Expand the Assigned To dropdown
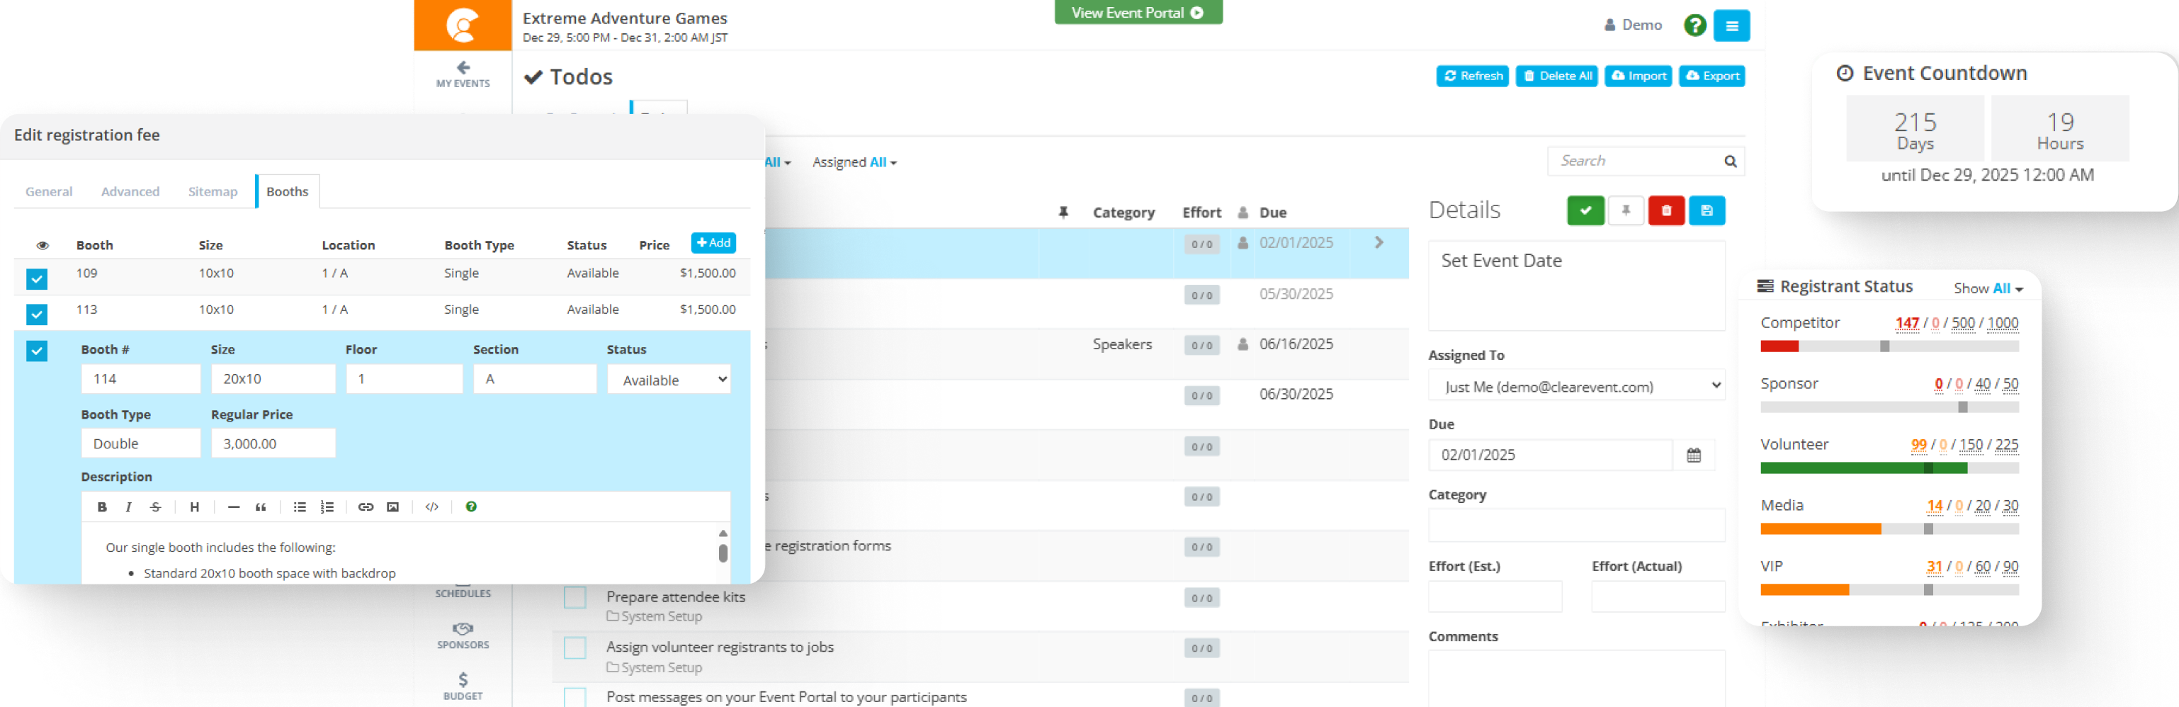The height and width of the screenshot is (707, 2179). click(1576, 387)
